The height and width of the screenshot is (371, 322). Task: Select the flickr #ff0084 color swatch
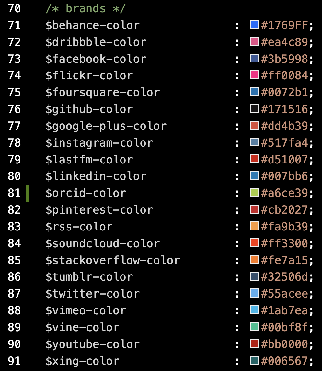254,75
